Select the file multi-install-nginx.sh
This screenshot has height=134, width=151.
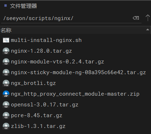(x=75, y=40)
